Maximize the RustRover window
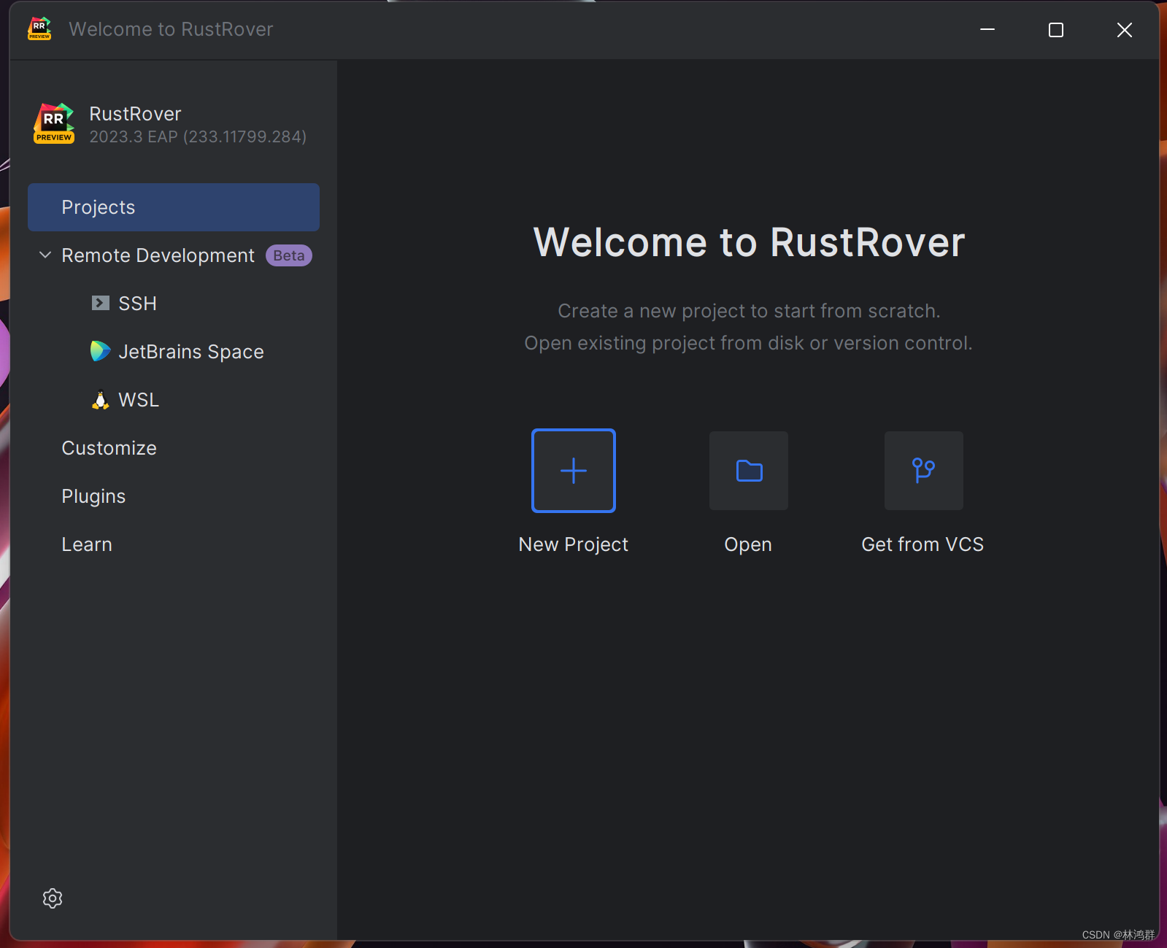 point(1056,29)
